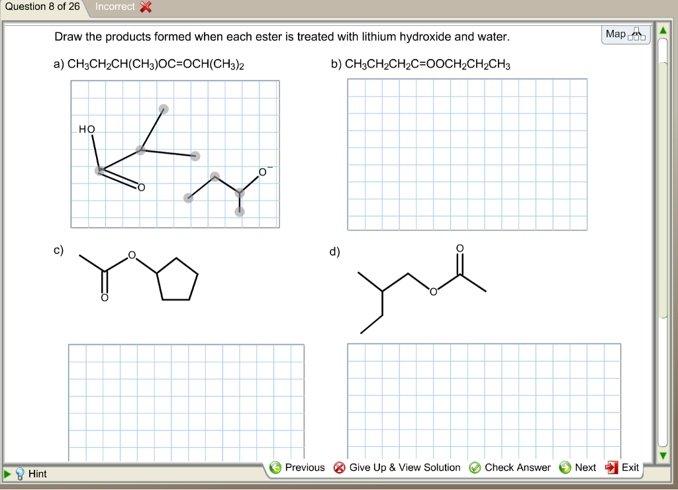Click the green Check Answer checkmark icon
678x490 pixels.
[x=475, y=467]
